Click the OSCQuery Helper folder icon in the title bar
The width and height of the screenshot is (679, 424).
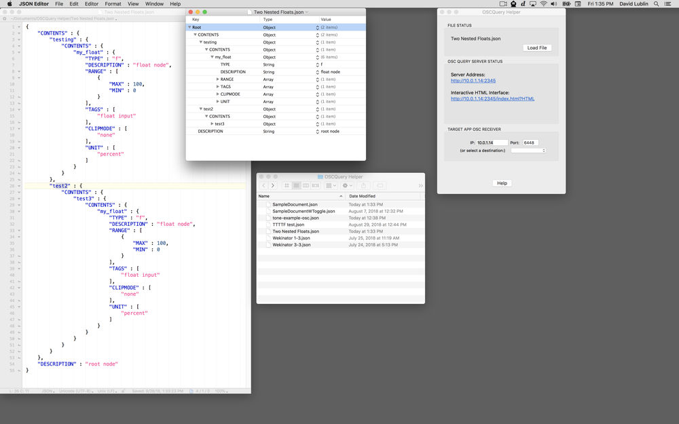coord(320,176)
